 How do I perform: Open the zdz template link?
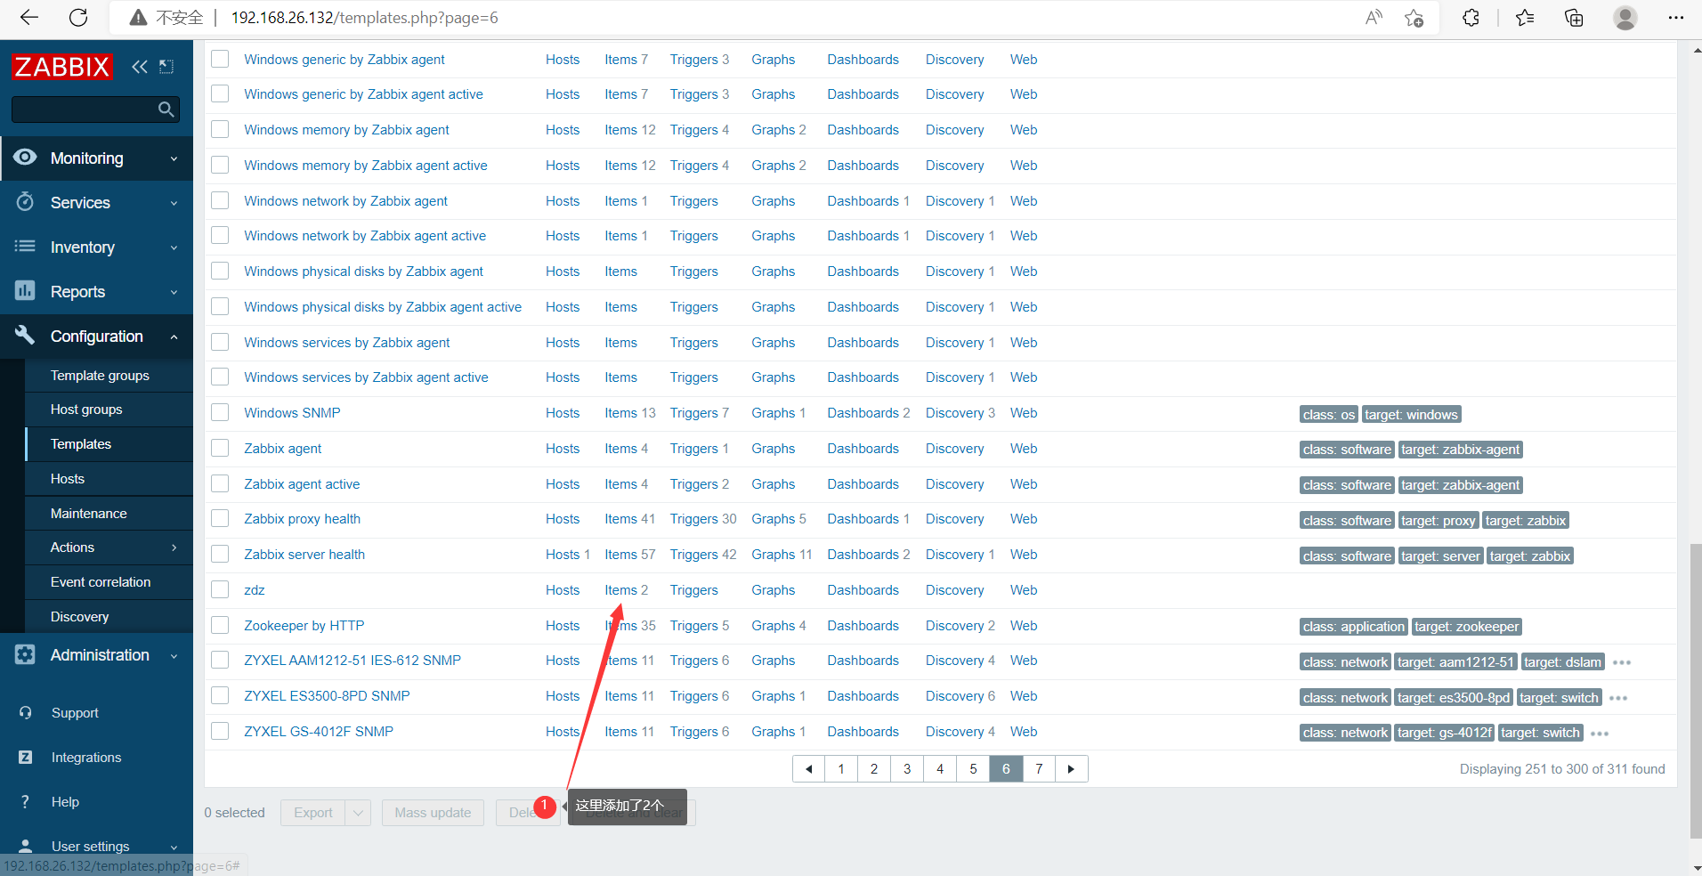255,590
